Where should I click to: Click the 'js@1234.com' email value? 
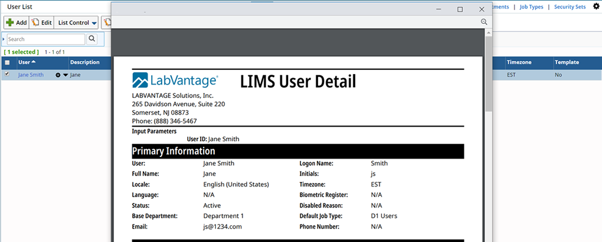tap(223, 226)
